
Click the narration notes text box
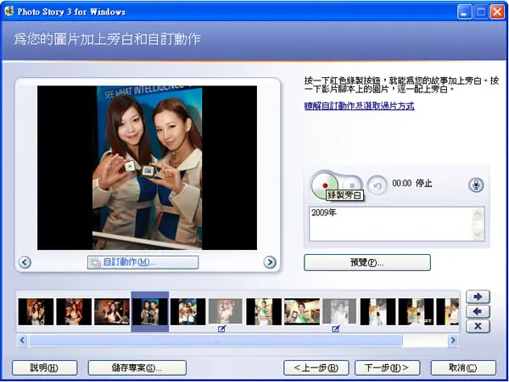pos(391,224)
